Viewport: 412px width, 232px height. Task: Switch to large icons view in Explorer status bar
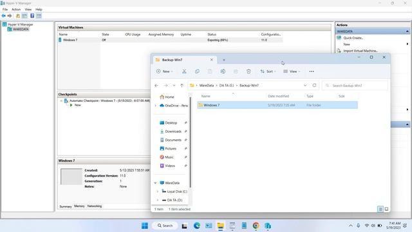pos(386,209)
